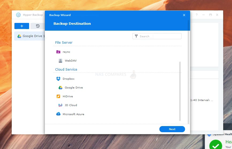Click the green System Health checkmark icon
The height and width of the screenshot is (149, 232).
coord(215,145)
